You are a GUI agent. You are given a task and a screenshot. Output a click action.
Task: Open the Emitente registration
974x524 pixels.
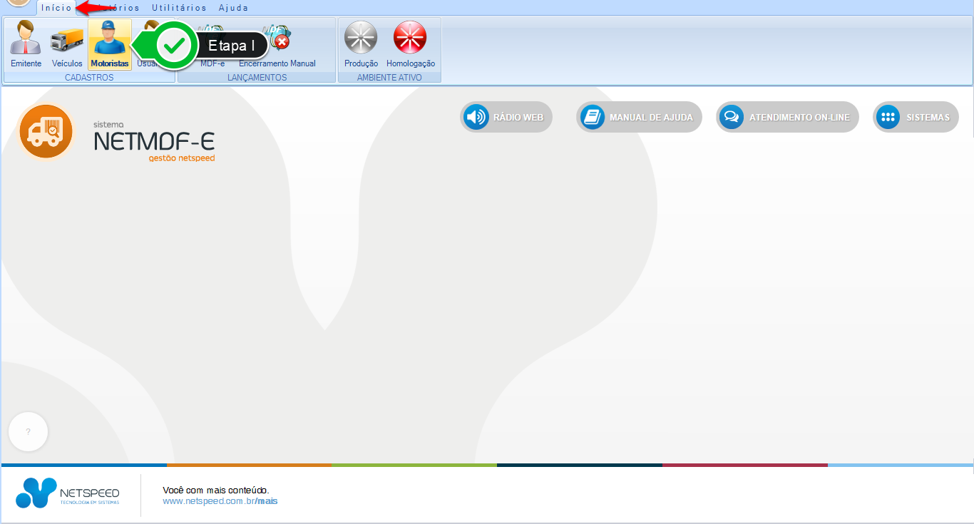(x=26, y=44)
